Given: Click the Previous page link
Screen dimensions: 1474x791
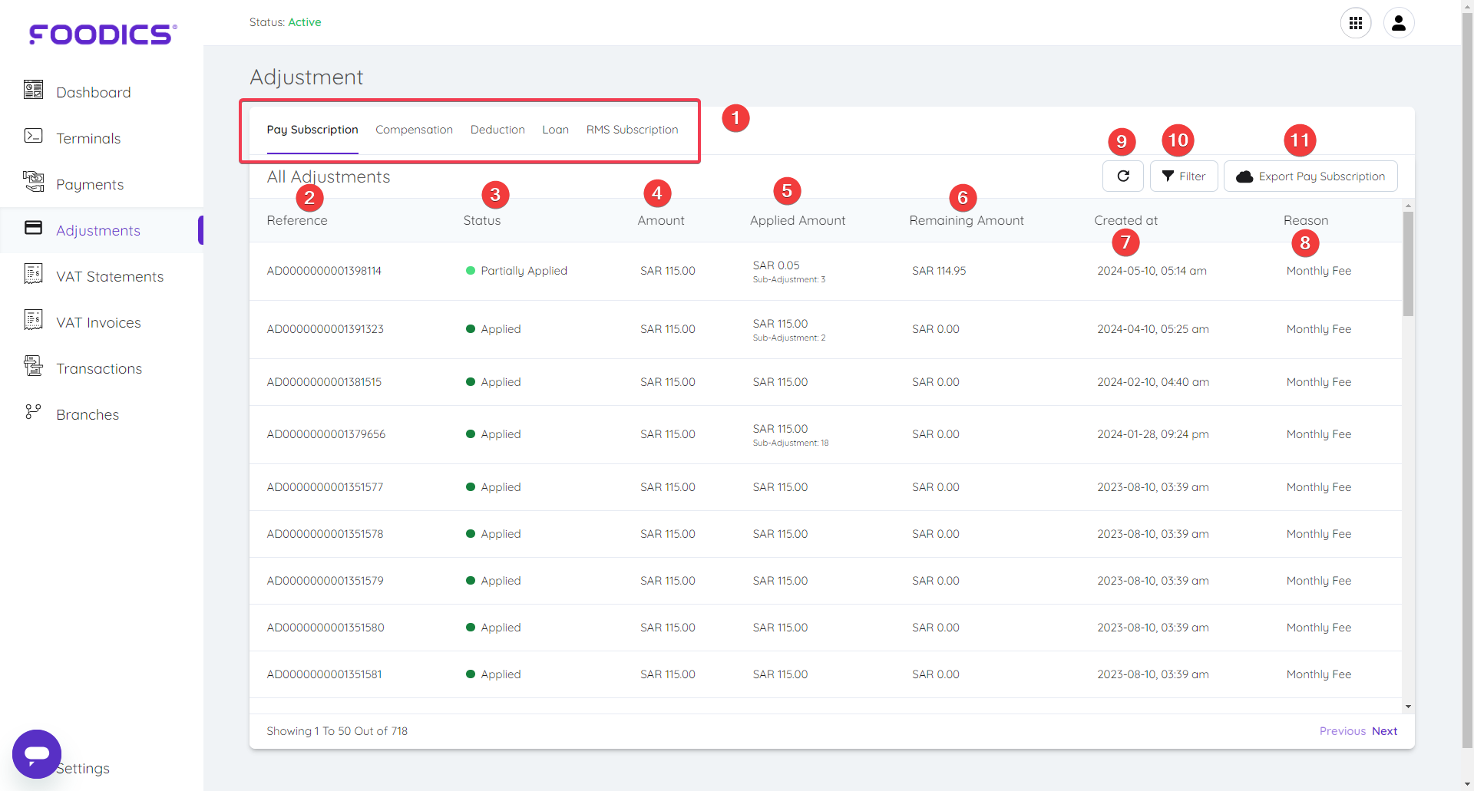Looking at the screenshot, I should pos(1342,731).
